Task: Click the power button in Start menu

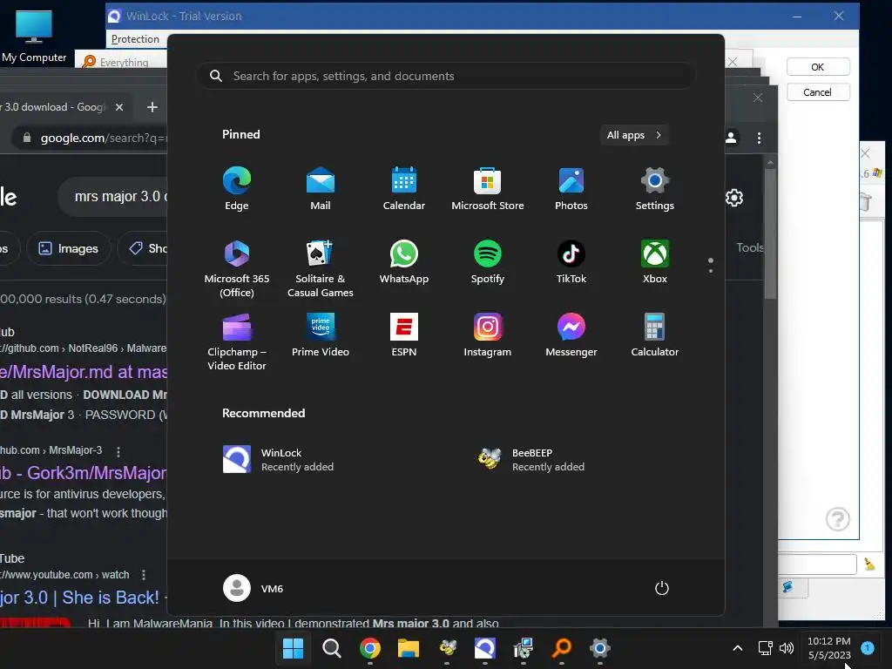Action: coord(662,588)
